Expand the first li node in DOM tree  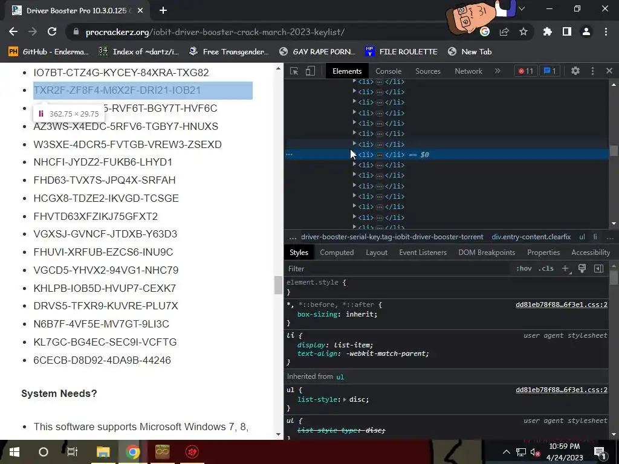click(x=354, y=81)
